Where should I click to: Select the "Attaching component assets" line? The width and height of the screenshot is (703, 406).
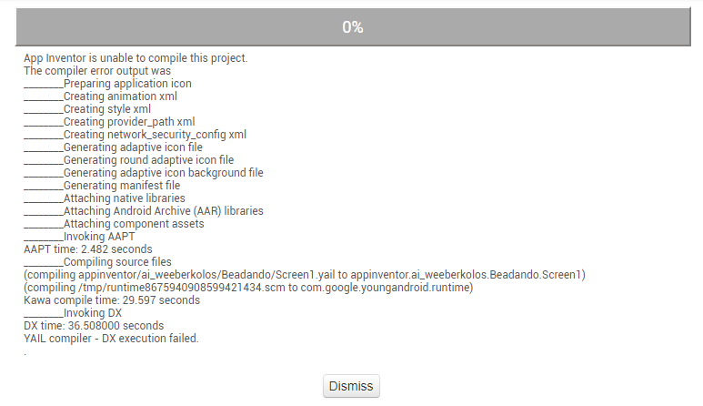point(134,224)
